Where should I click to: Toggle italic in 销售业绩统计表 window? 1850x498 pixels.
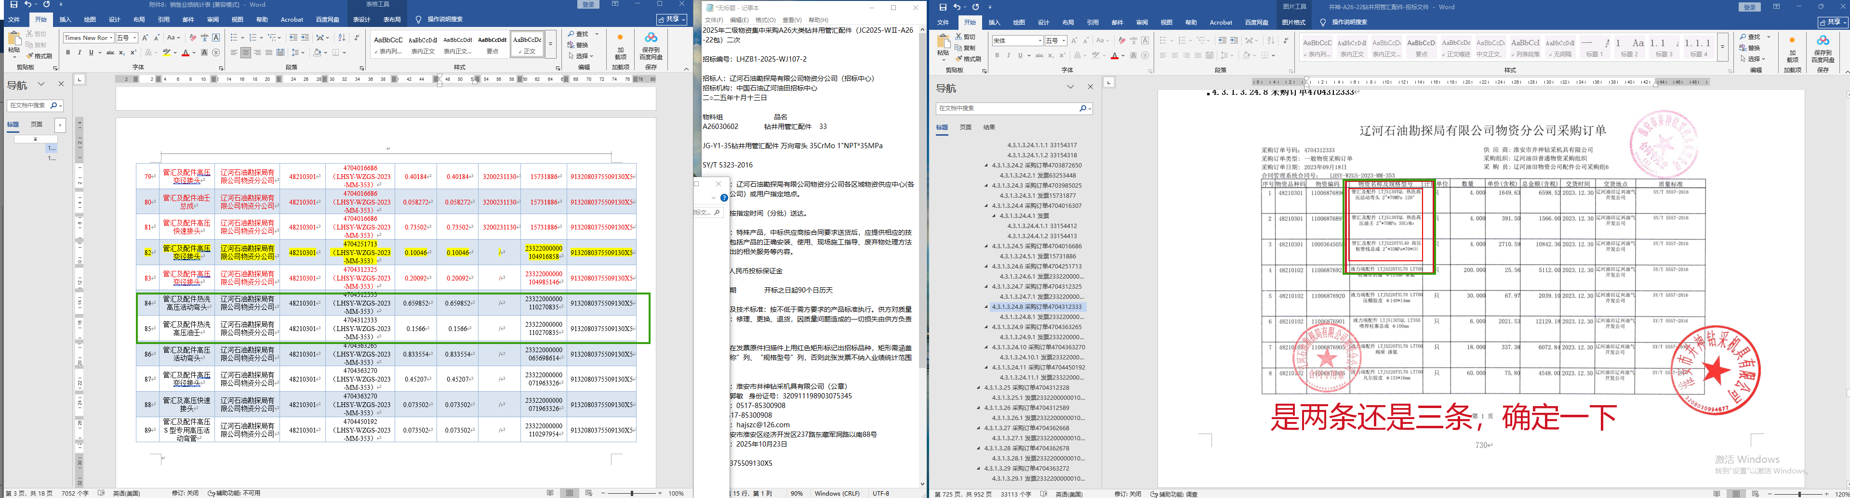pos(80,52)
